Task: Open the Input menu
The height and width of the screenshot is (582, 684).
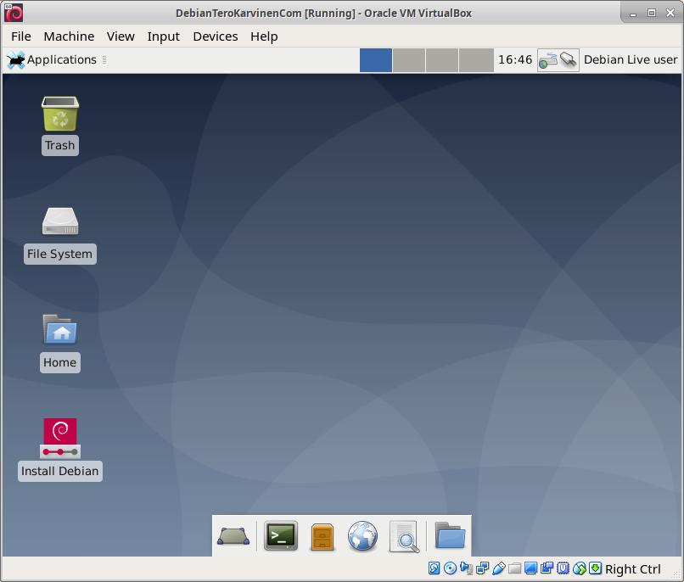Action: pos(163,36)
